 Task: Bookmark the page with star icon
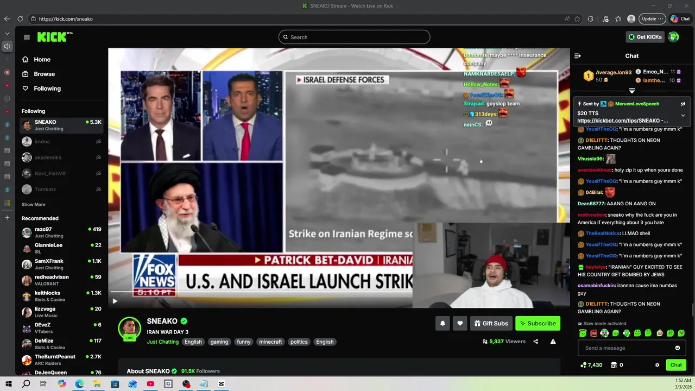[x=577, y=18]
